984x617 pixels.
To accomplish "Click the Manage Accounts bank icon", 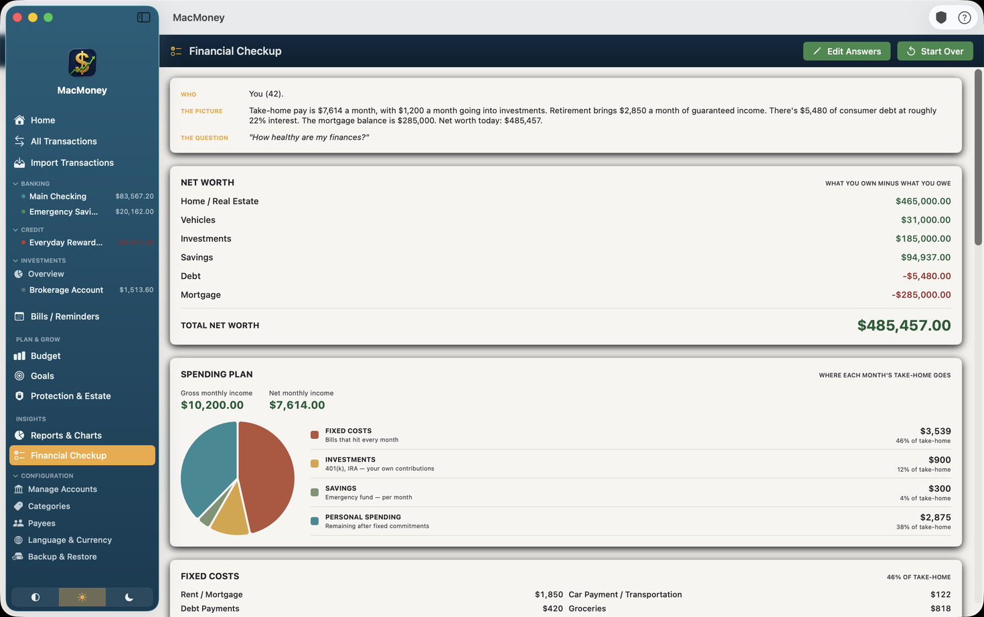I will (x=18, y=489).
